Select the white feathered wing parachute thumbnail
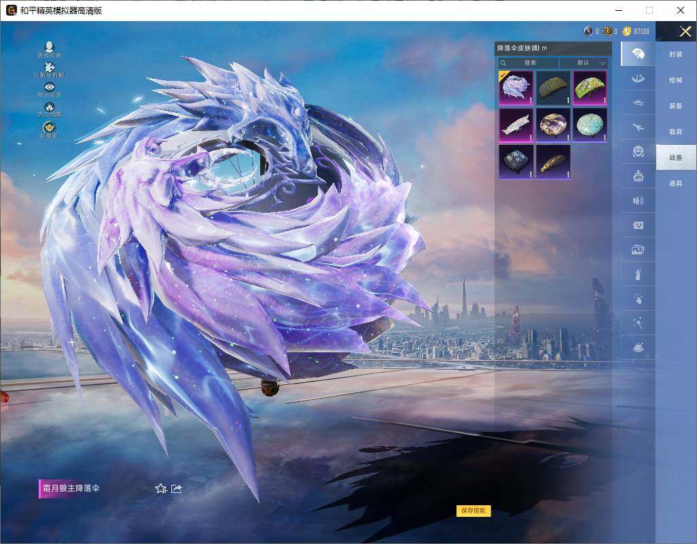This screenshot has width=697, height=544. [516, 125]
